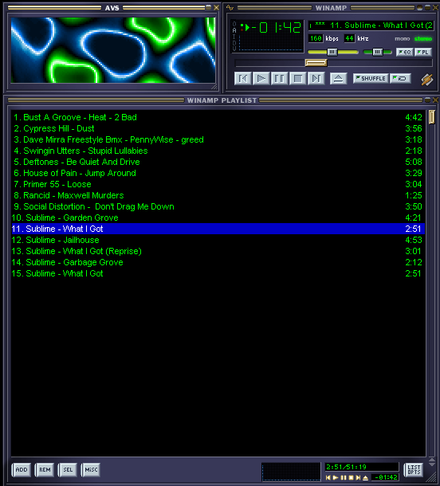Click the V visualization letter in the clutterbar
Viewport: 440px width, 486px height.
[234, 49]
